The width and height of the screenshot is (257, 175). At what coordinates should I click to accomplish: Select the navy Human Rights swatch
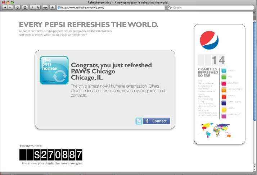[224, 102]
